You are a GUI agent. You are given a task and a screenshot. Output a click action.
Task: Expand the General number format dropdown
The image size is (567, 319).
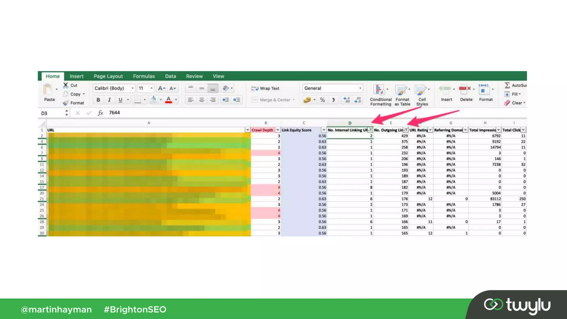360,88
